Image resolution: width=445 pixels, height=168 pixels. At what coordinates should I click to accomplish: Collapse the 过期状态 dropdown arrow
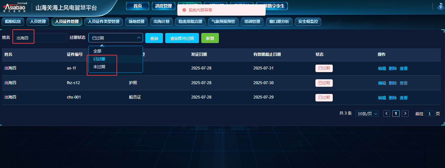[138, 38]
